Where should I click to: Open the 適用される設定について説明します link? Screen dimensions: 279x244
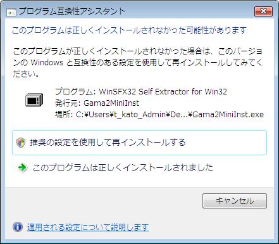(x=88, y=228)
